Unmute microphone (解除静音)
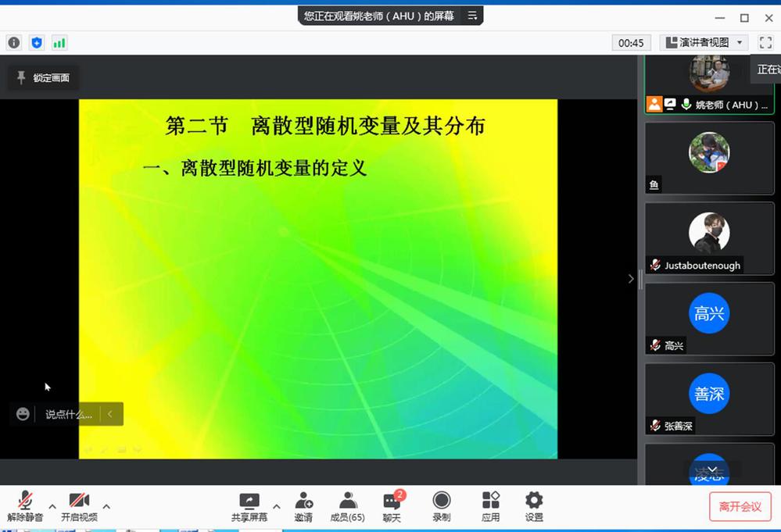 (x=25, y=506)
